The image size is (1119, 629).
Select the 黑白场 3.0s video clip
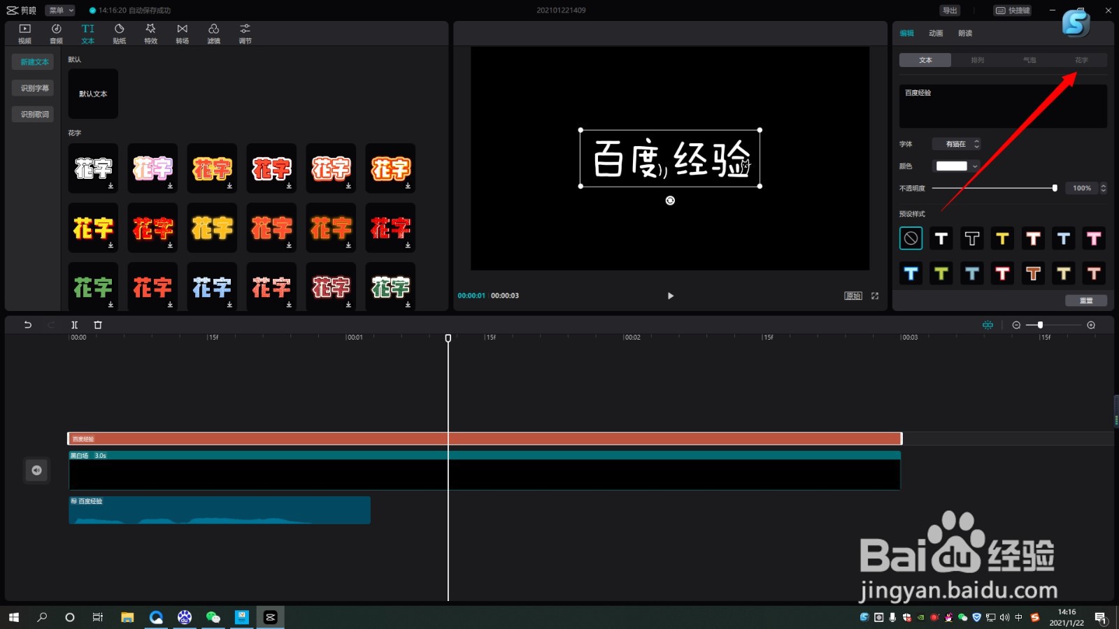[x=485, y=470]
